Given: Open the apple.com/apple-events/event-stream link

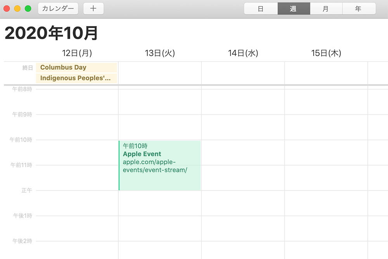Looking at the screenshot, I should point(155,166).
